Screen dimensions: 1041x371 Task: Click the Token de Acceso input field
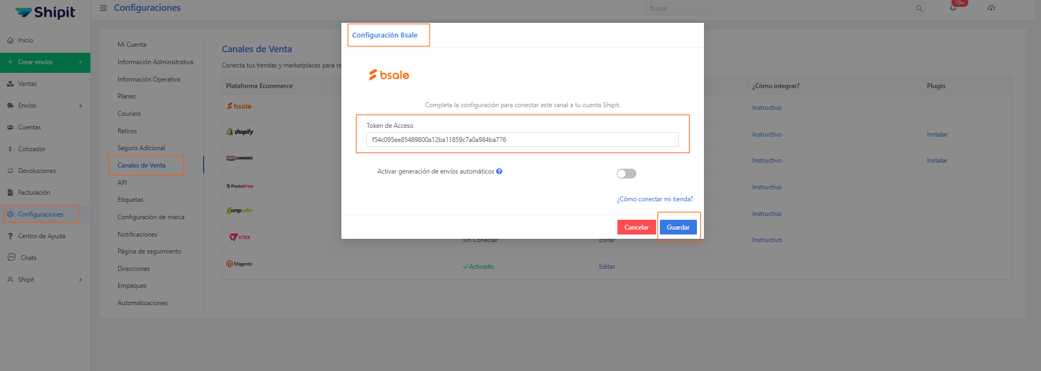pos(522,140)
